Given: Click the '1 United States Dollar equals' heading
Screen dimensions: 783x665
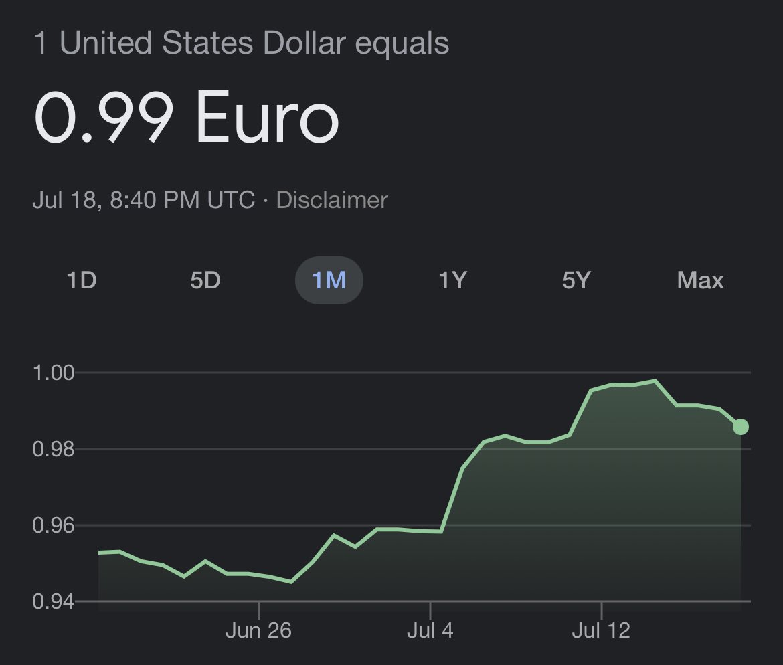Looking at the screenshot, I should pos(241,42).
